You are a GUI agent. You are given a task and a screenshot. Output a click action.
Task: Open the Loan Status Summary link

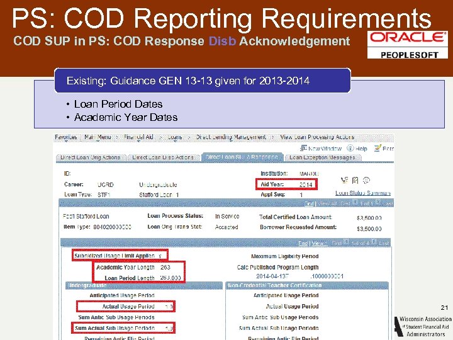pos(363,193)
